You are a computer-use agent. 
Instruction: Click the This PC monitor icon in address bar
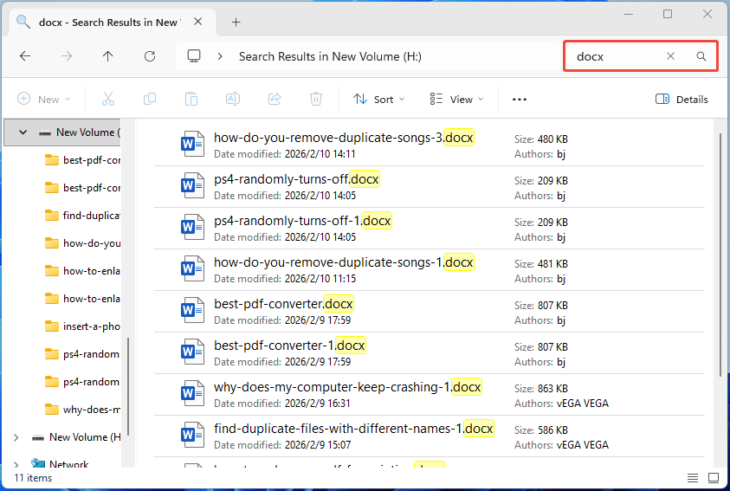(194, 56)
